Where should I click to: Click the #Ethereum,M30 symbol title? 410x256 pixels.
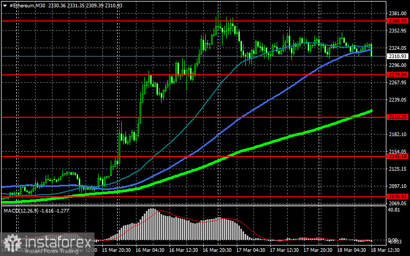(x=27, y=5)
